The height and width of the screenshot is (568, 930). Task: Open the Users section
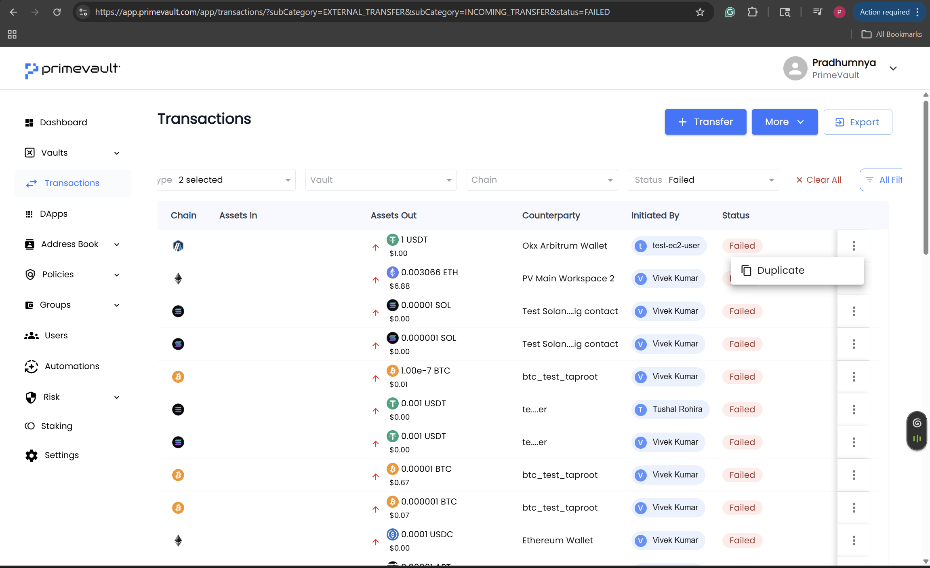[x=46, y=336]
